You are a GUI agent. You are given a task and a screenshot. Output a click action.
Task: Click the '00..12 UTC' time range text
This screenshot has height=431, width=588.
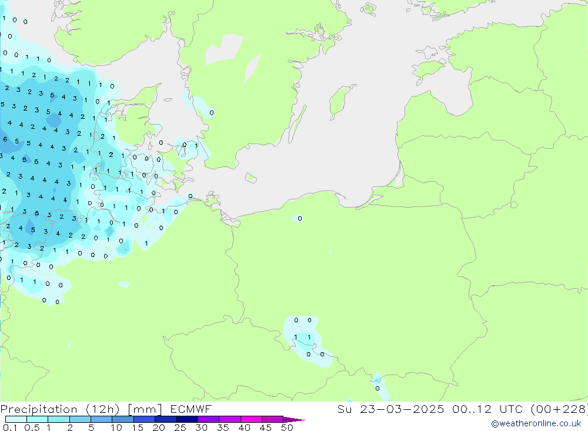tap(487, 409)
